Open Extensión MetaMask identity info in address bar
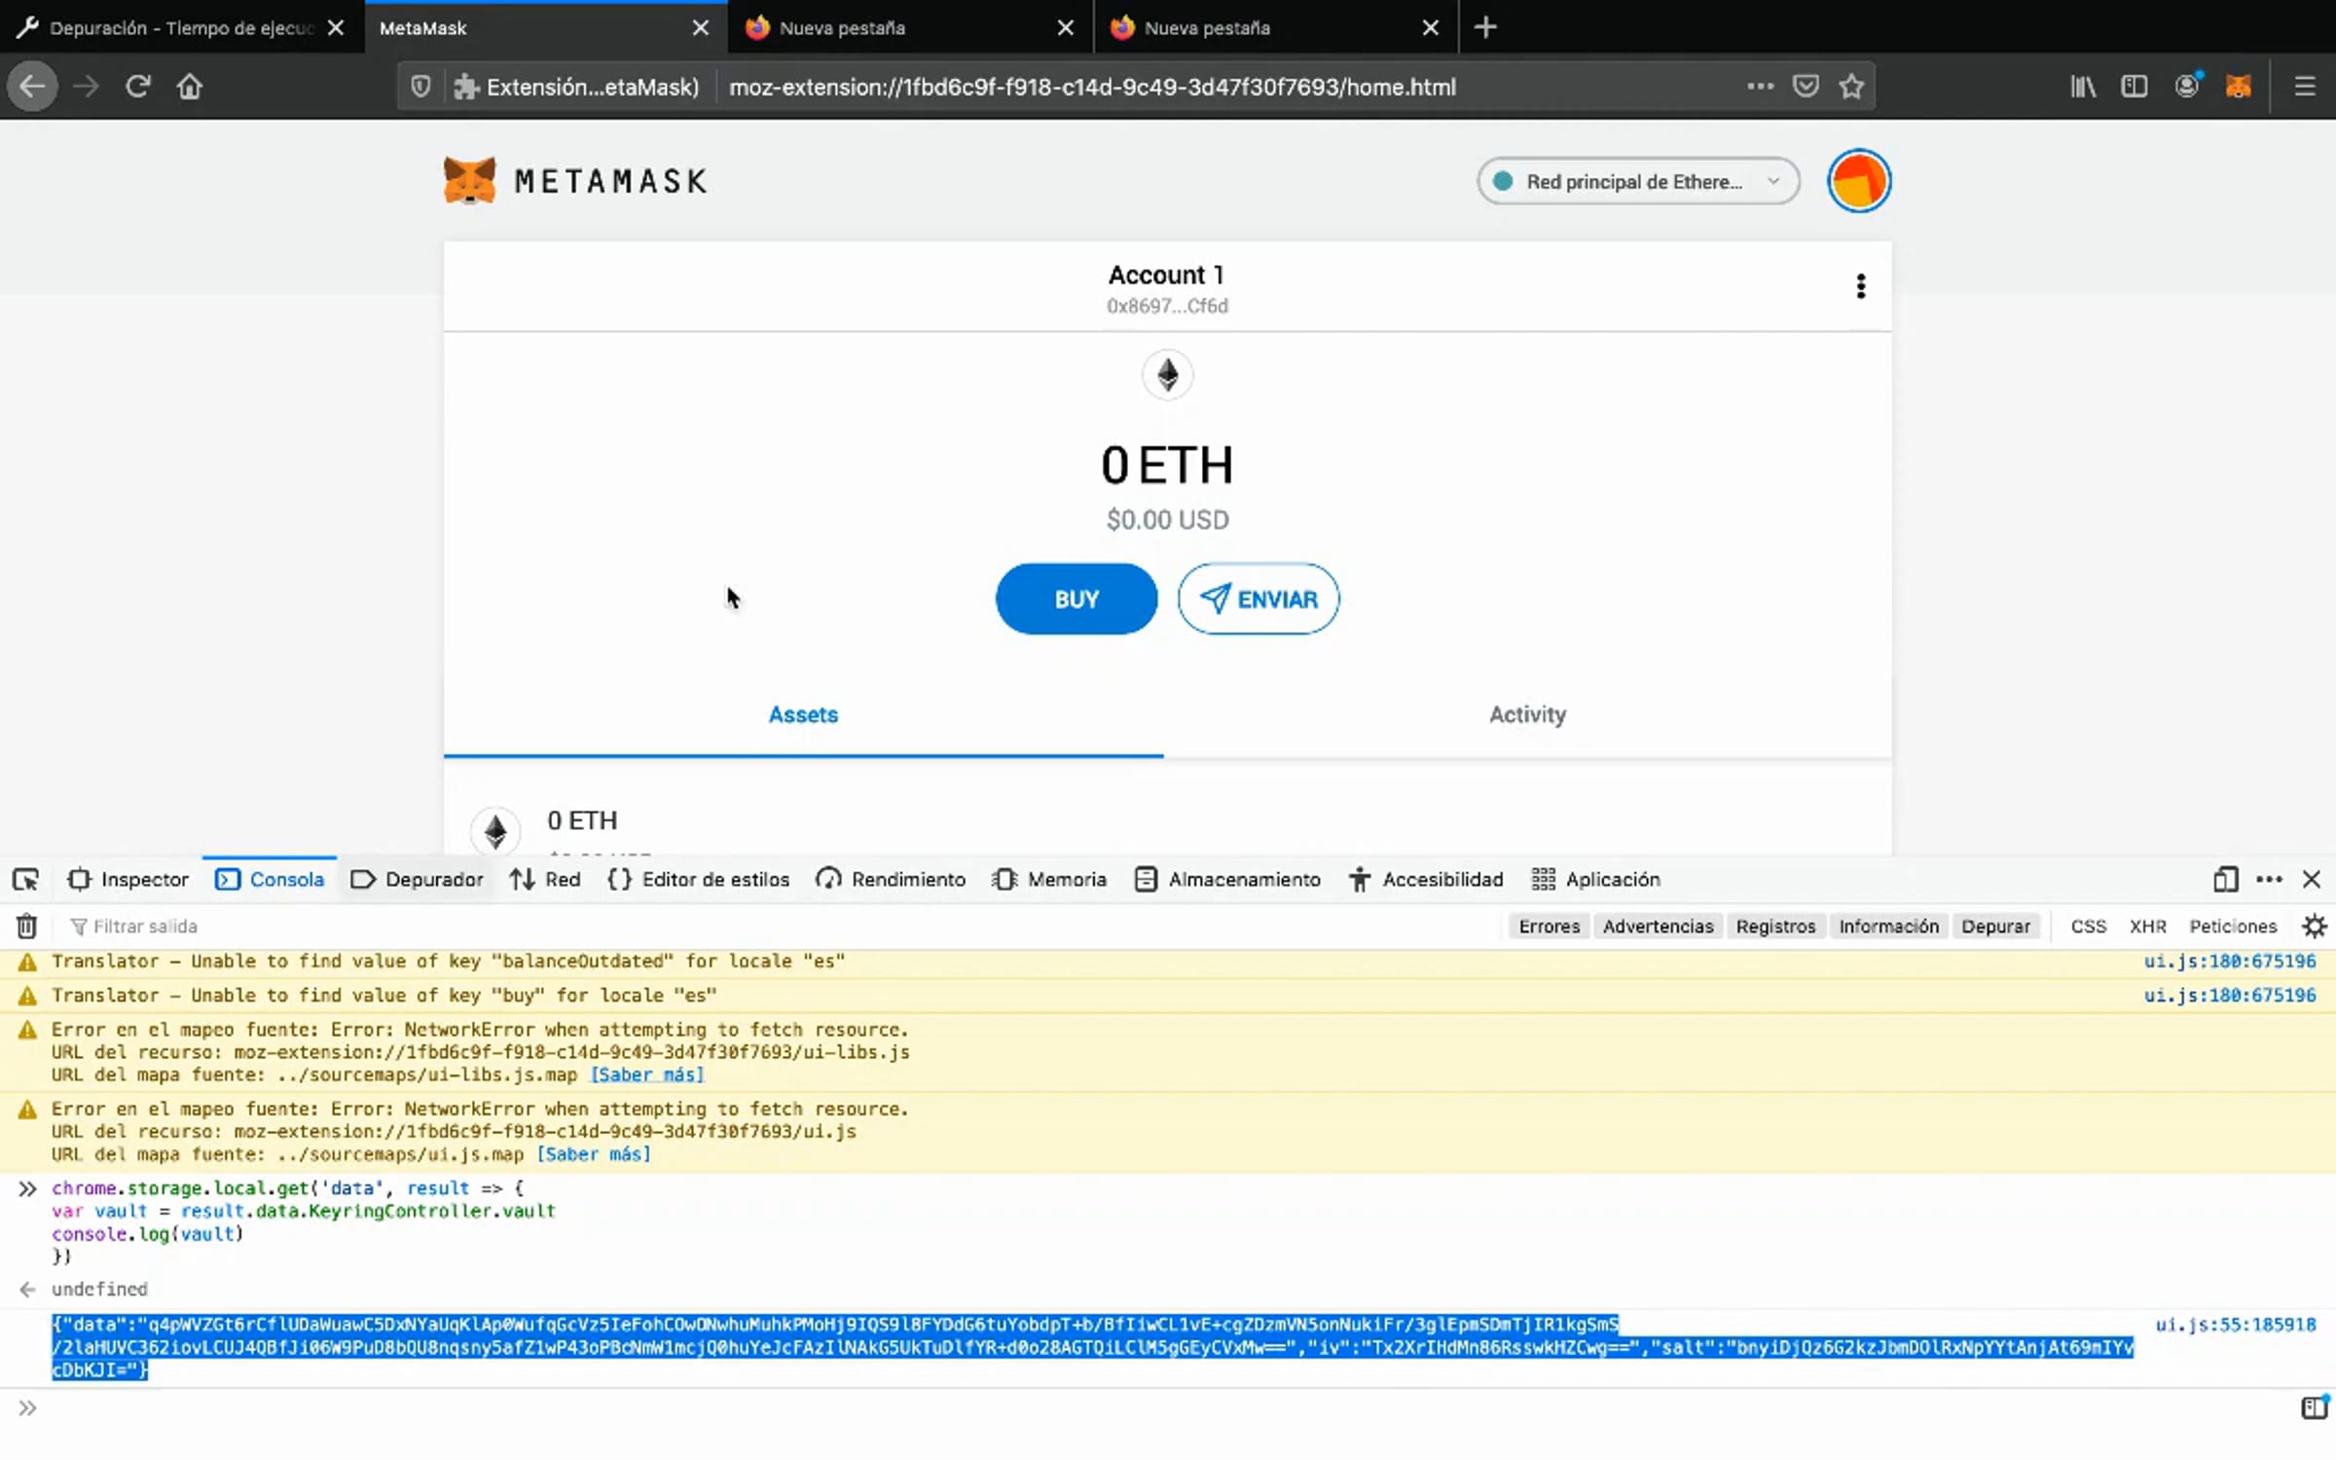This screenshot has width=2336, height=1460. [576, 87]
